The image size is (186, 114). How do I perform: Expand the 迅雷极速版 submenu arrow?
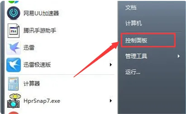[111, 65]
